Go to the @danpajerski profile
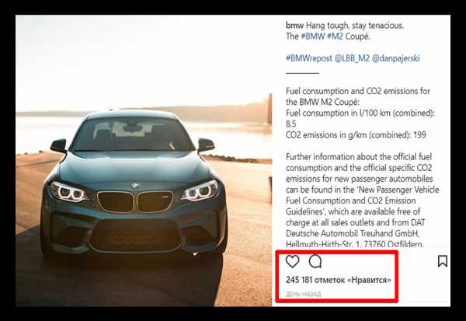The width and height of the screenshot is (466, 321). (395, 58)
